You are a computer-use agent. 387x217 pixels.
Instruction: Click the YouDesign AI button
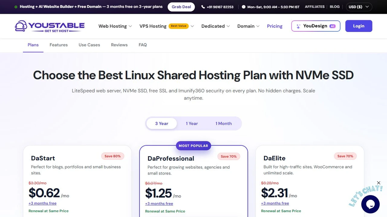316,26
